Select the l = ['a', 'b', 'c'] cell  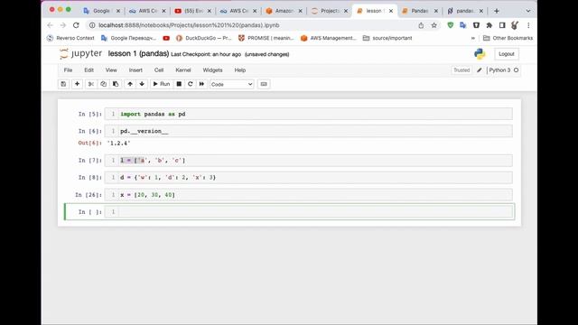(x=316, y=161)
